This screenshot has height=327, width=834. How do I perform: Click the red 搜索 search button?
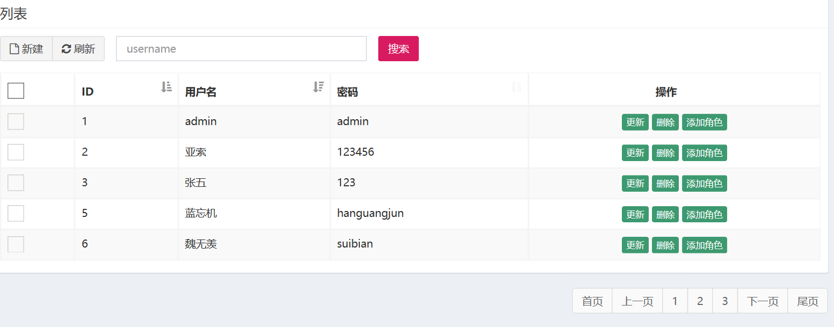398,49
